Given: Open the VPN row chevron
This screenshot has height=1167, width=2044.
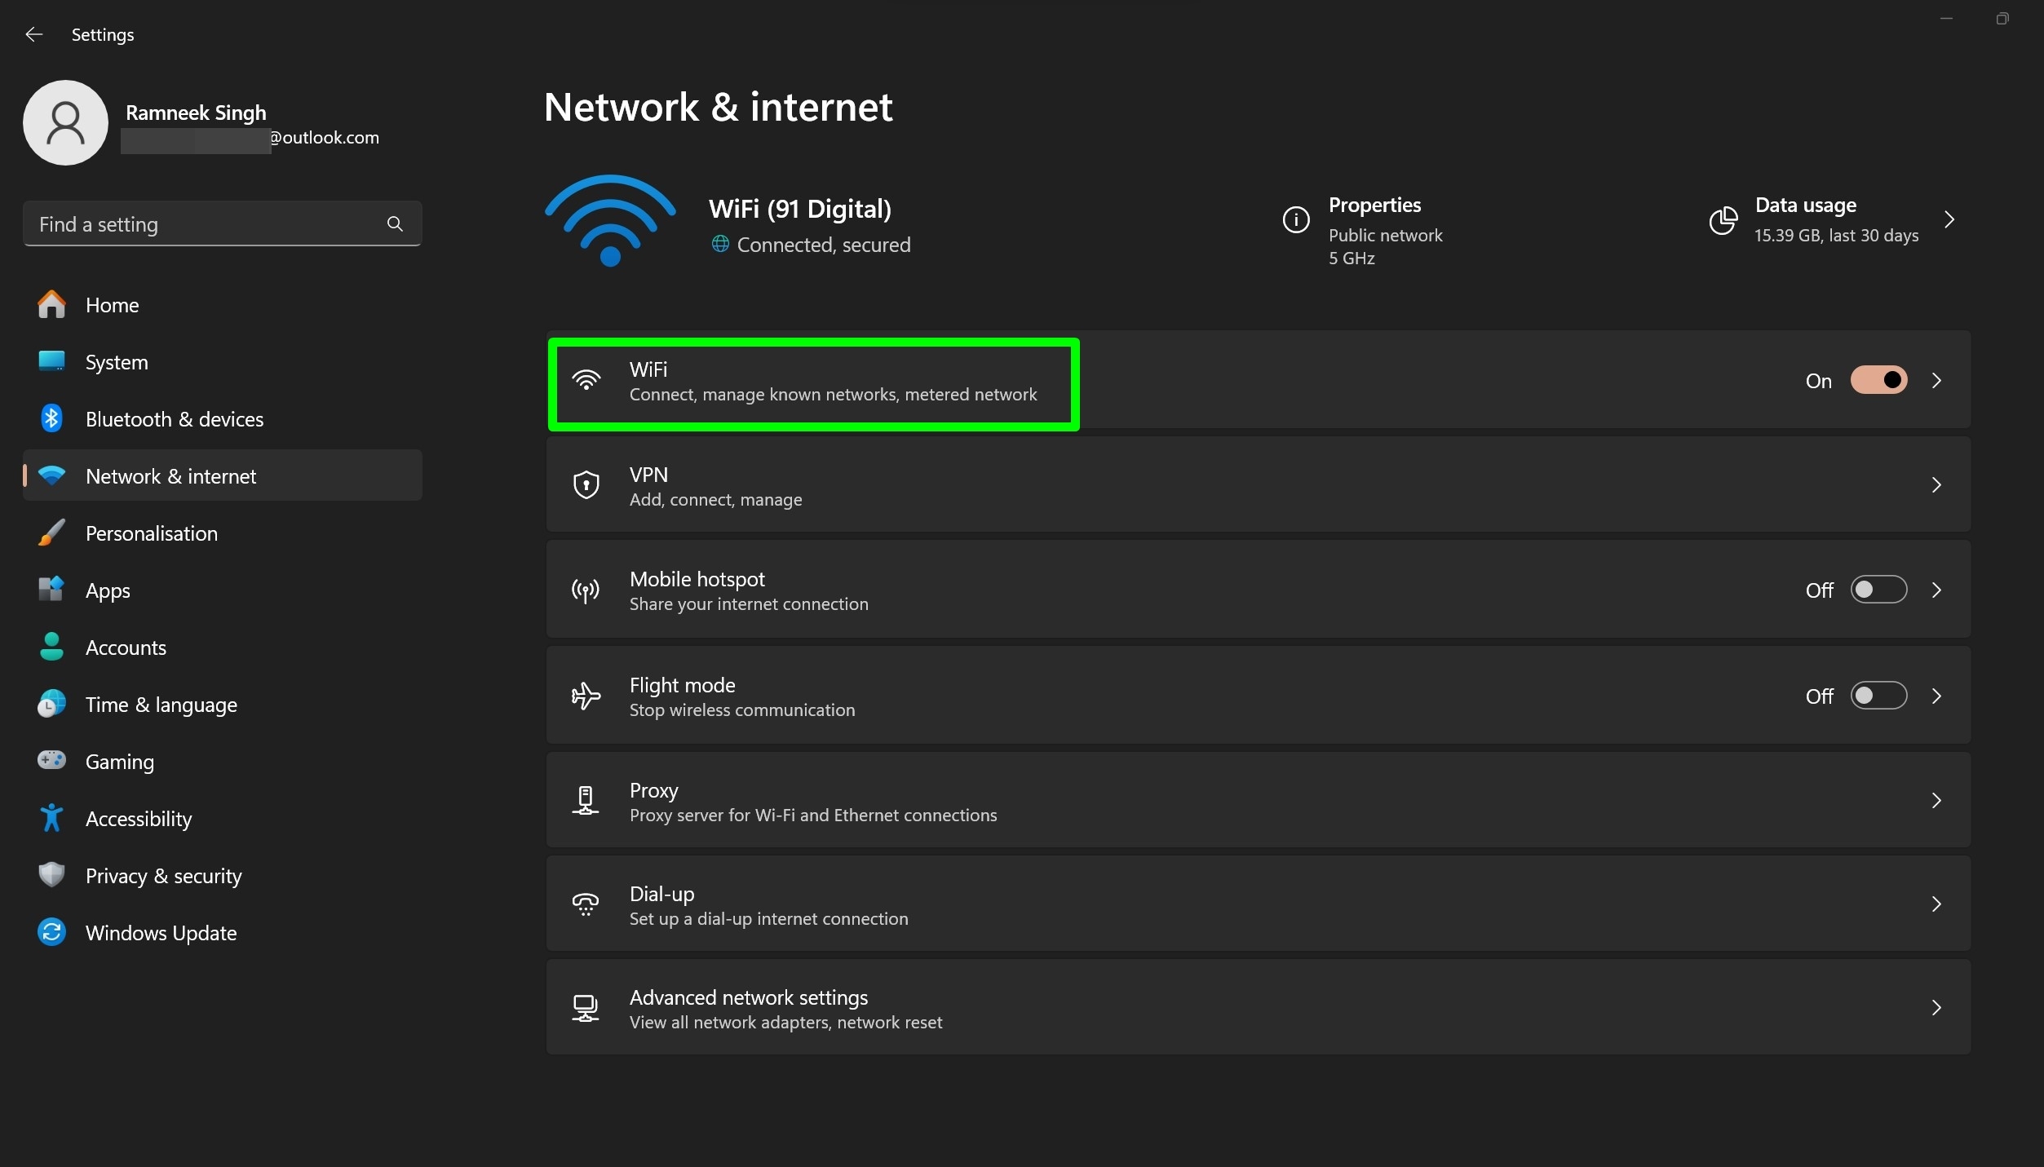Looking at the screenshot, I should coord(1937,485).
